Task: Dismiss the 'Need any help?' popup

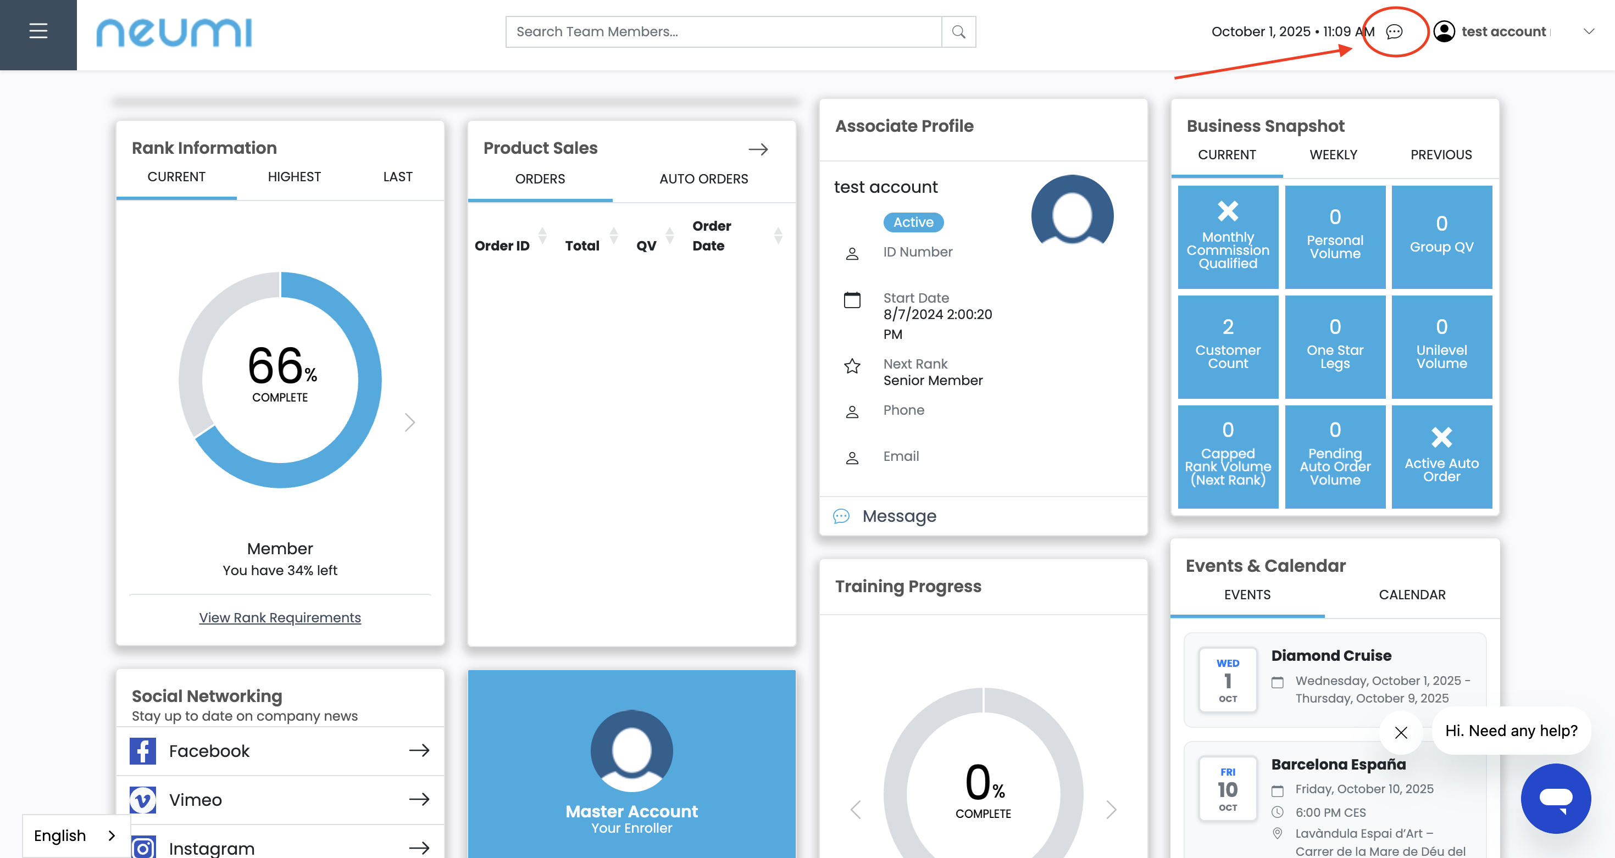Action: (x=1401, y=732)
